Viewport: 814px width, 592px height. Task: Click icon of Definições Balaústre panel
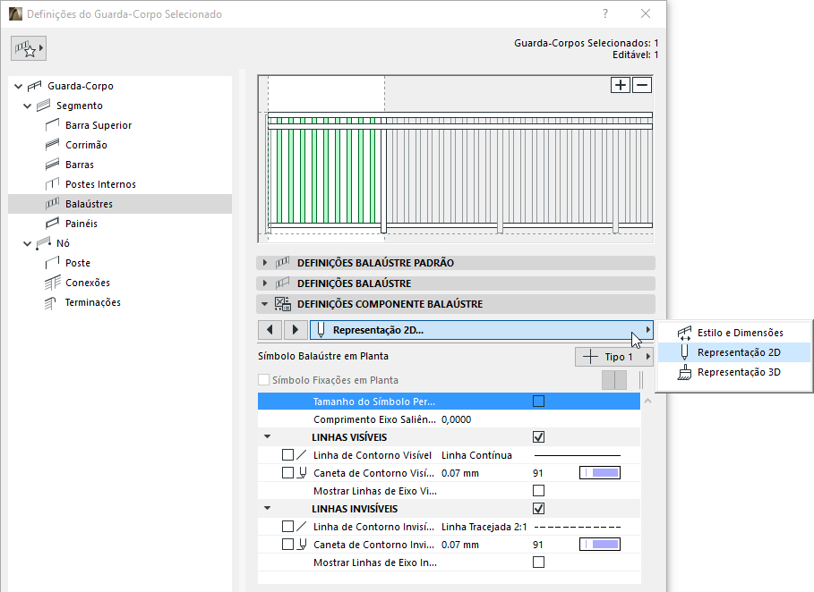tap(282, 283)
